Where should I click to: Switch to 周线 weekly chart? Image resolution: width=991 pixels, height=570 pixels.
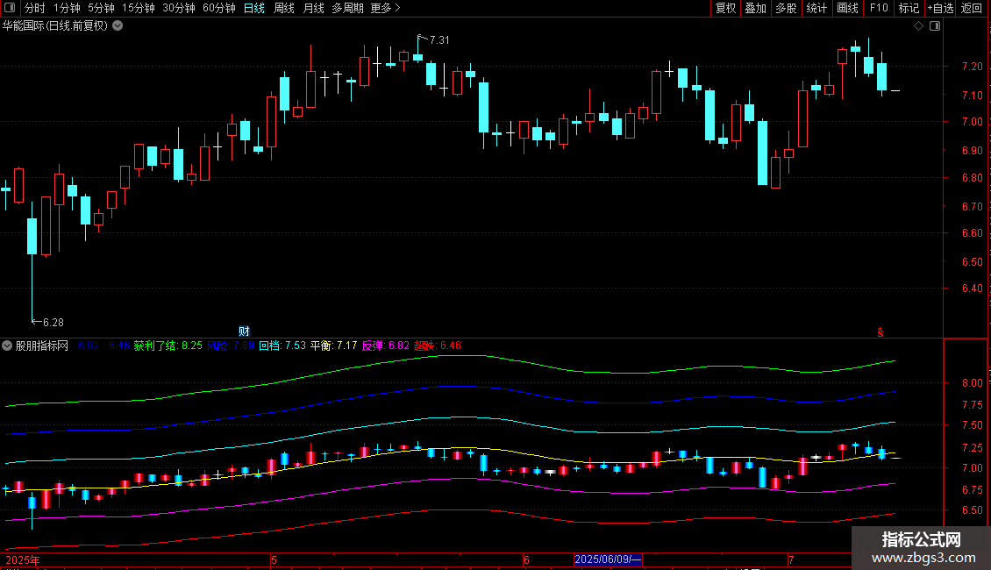point(284,8)
